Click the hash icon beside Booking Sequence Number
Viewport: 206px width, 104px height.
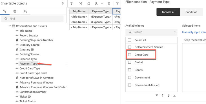[x=17, y=40]
